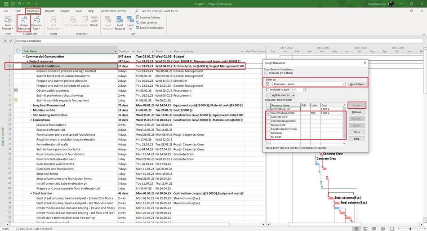This screenshot has height=231, width=427.
Task: Click Help in Assign Resources dialog
Action: (x=356, y=139)
